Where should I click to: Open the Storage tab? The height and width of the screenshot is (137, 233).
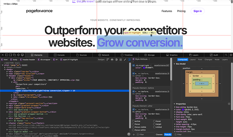click(149, 55)
